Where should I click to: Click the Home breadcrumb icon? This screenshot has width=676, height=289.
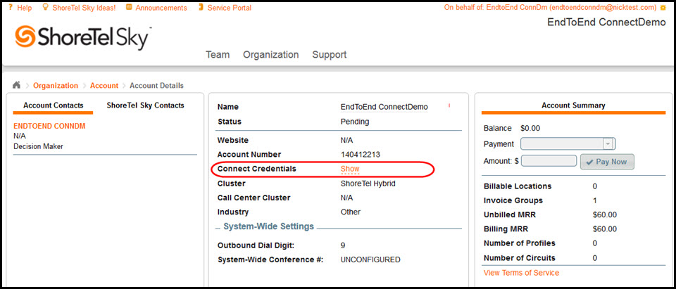tap(16, 85)
